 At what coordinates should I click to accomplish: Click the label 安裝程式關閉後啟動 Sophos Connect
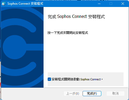pyautogui.click(x=77, y=79)
